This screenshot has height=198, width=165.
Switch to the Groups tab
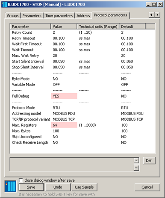pyautogui.click(x=13, y=16)
